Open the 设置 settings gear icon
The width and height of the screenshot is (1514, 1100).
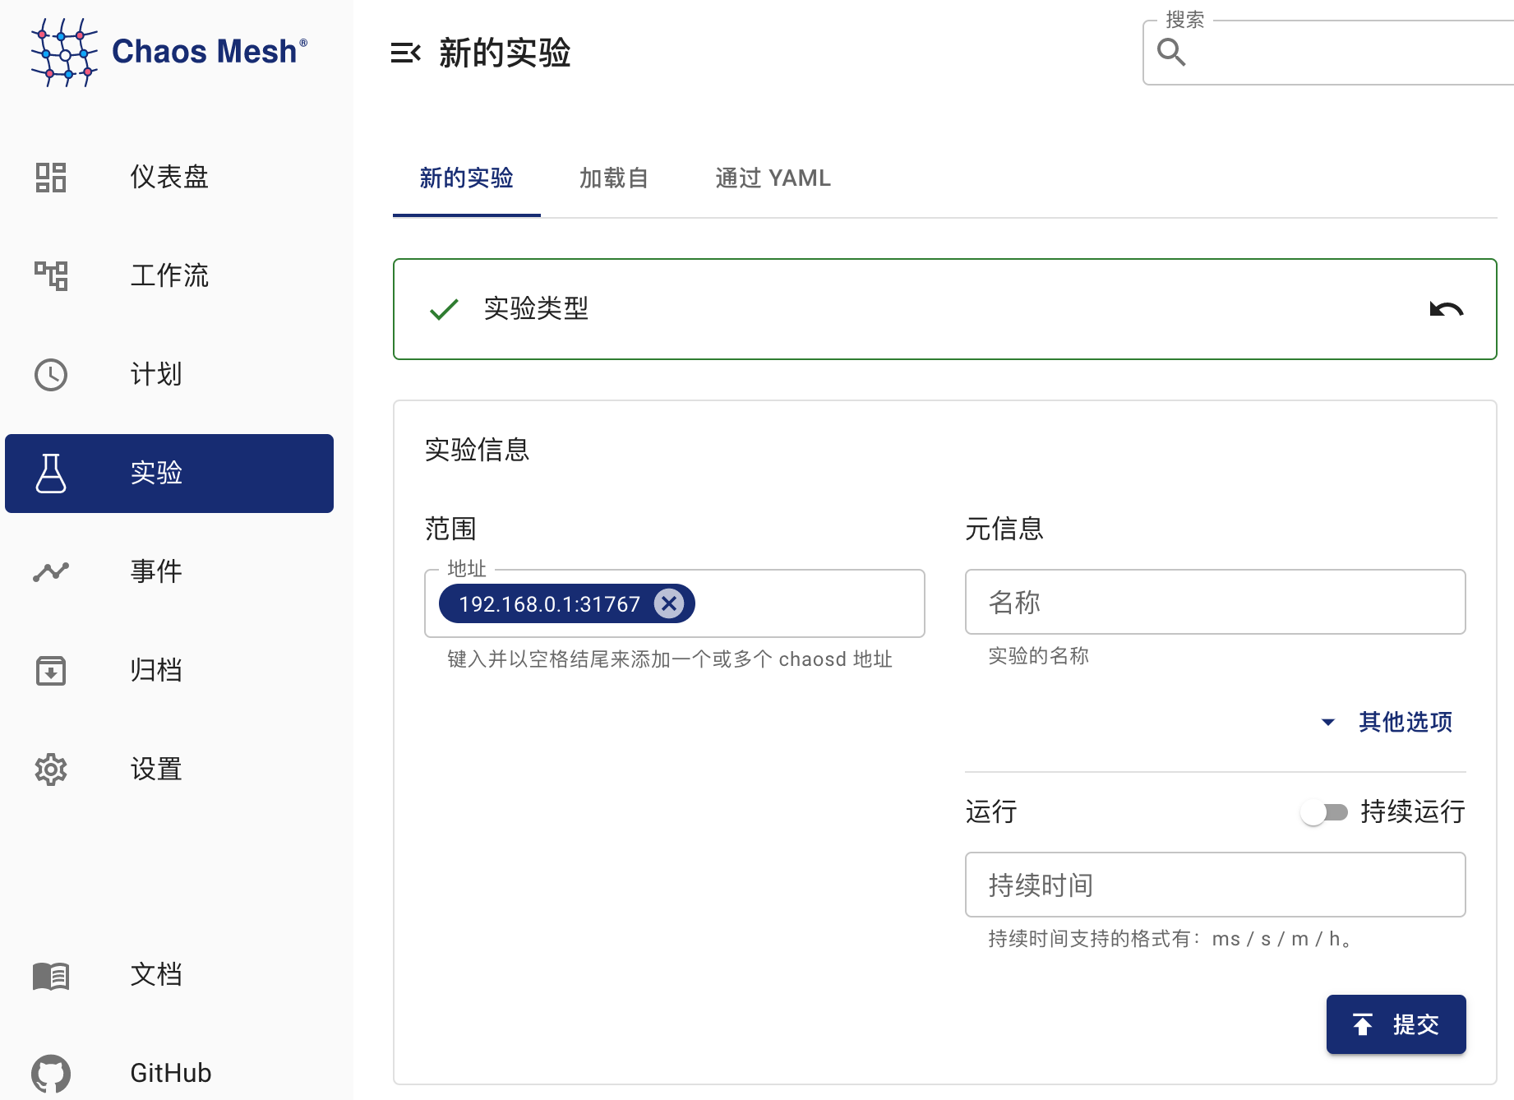[51, 769]
